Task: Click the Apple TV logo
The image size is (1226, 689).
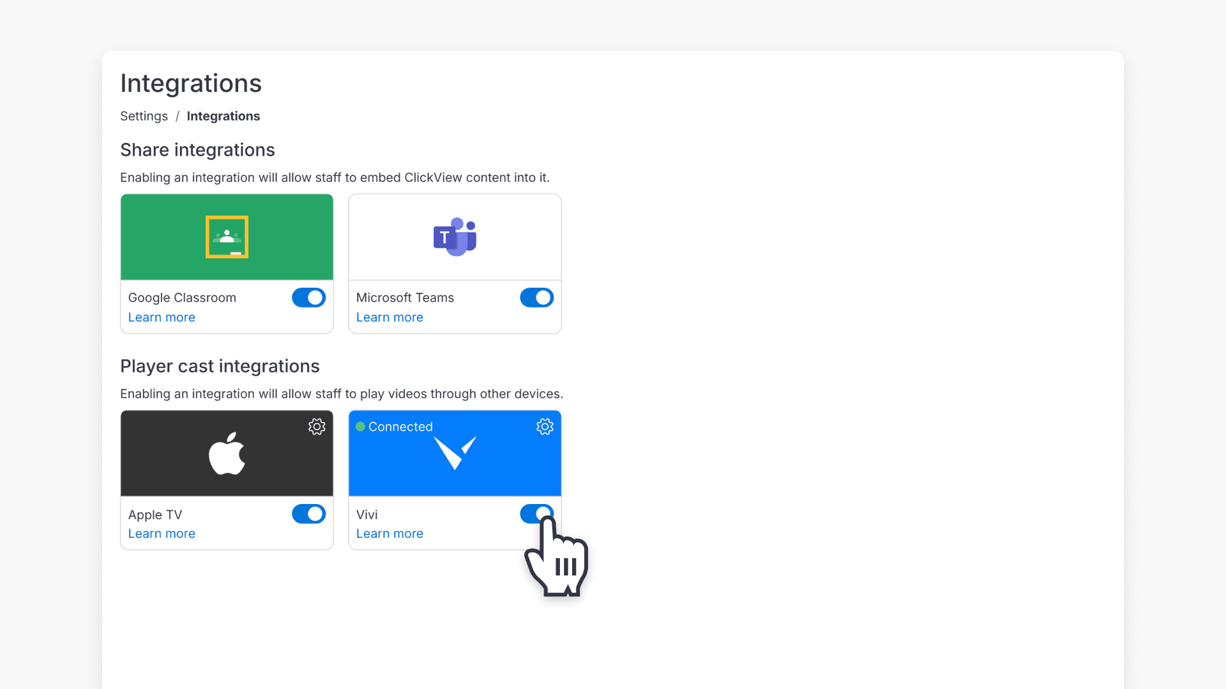Action: [x=227, y=453]
